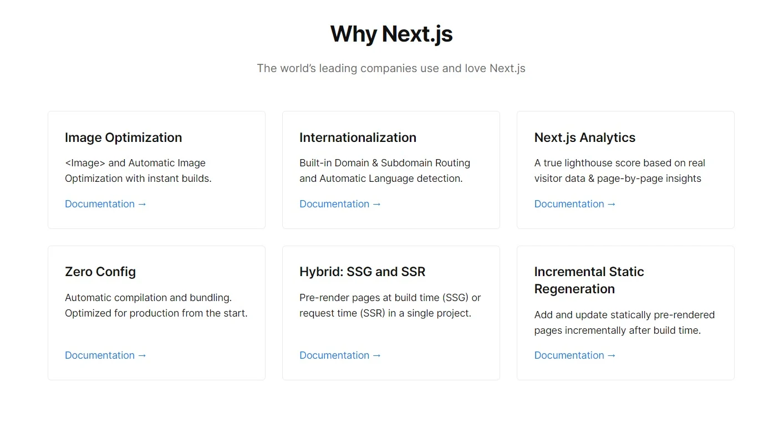Viewport: 769px width, 433px height.
Task: Open Documentation link under Internationalization
Action: coord(340,204)
